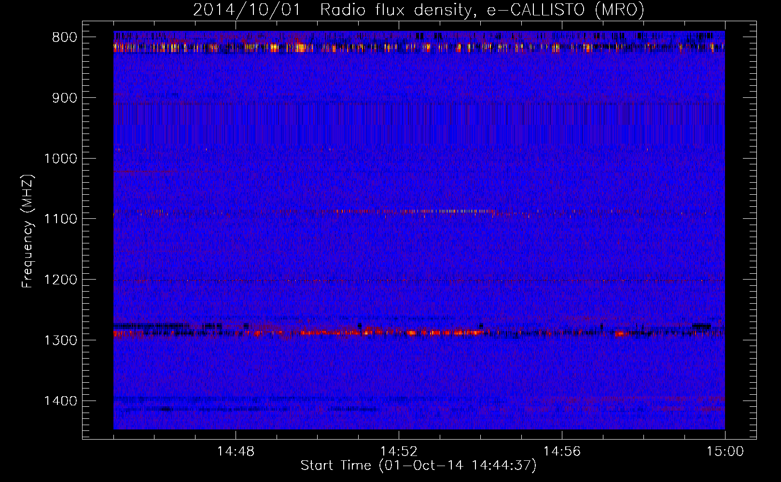781x482 pixels.
Task: Click the 1200 frequency tick label
Action: [61, 280]
